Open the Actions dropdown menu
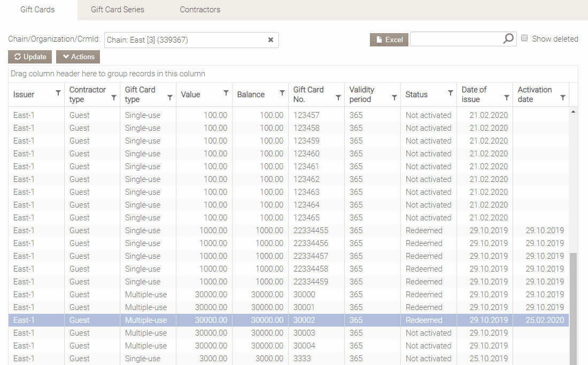This screenshot has height=365, width=588. click(78, 57)
